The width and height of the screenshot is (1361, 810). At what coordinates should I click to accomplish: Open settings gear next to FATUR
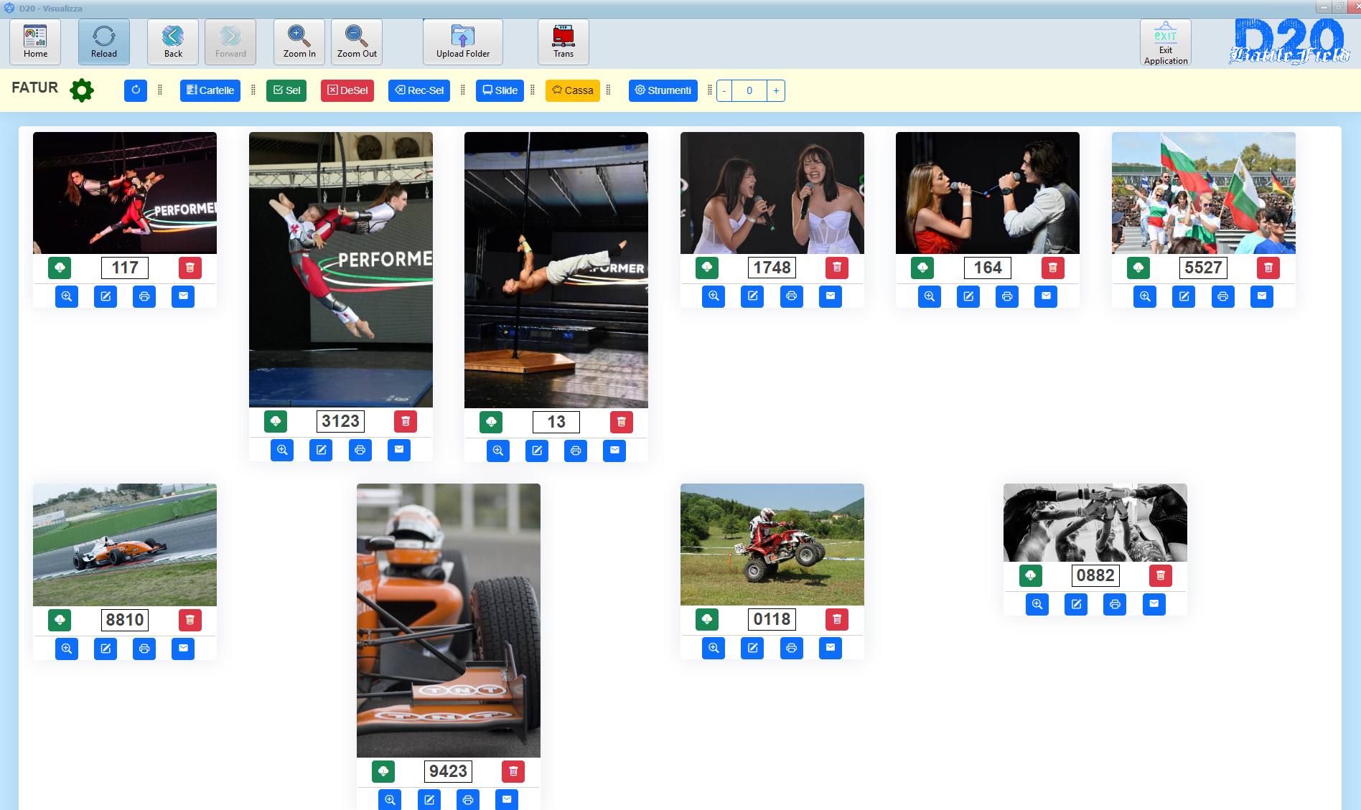click(x=82, y=90)
